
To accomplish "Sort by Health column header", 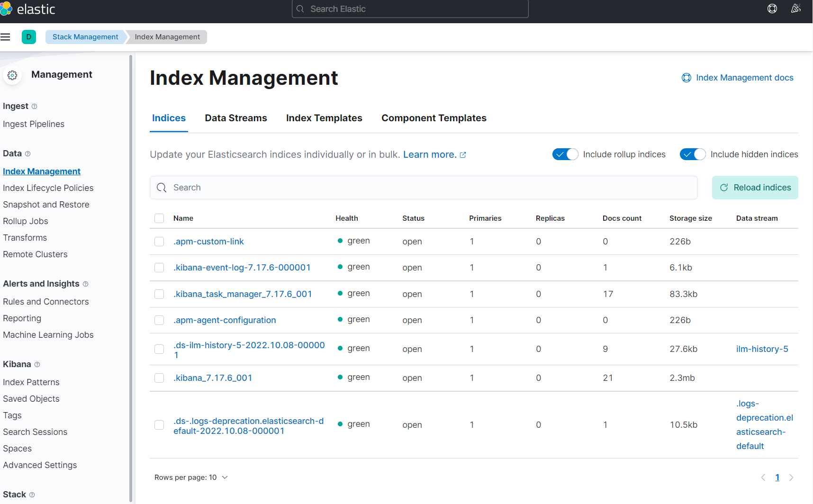I will pos(347,218).
